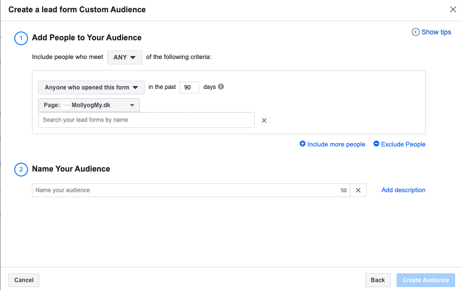Click the Add description link
The height and width of the screenshot is (290, 462).
(403, 190)
